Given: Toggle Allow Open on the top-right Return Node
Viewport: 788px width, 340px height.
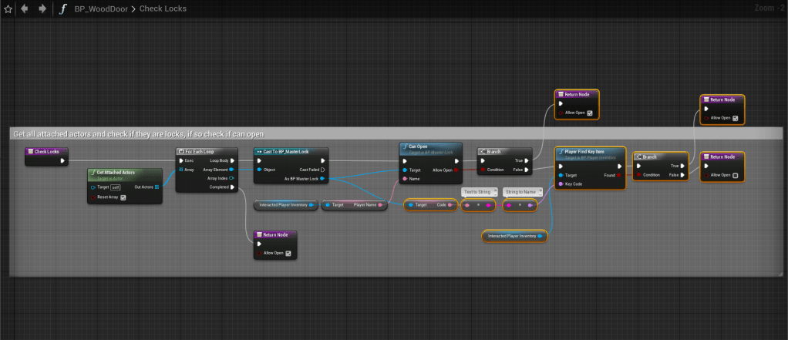Looking at the screenshot, I should 735,118.
